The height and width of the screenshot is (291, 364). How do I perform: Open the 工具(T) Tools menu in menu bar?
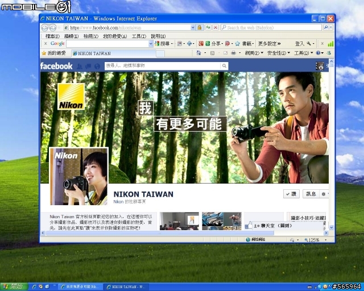[x=139, y=36]
